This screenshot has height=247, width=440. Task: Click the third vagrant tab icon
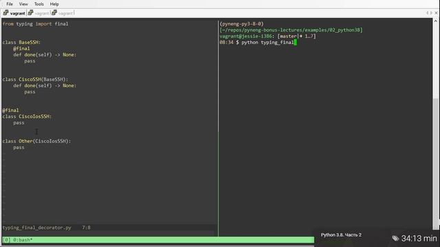click(54, 12)
